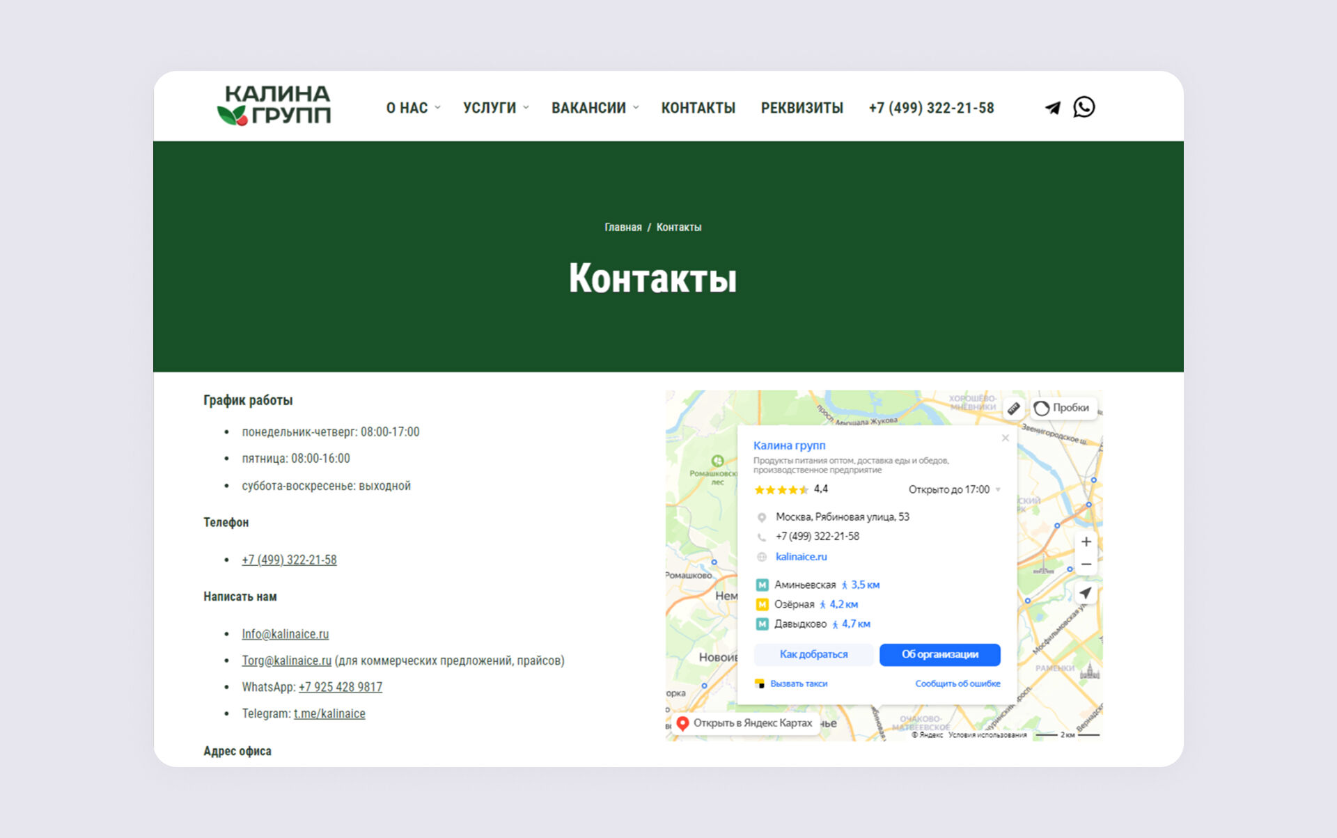Click the Калина Групп logo
Viewport: 1337px width, 838px height.
coord(274,106)
